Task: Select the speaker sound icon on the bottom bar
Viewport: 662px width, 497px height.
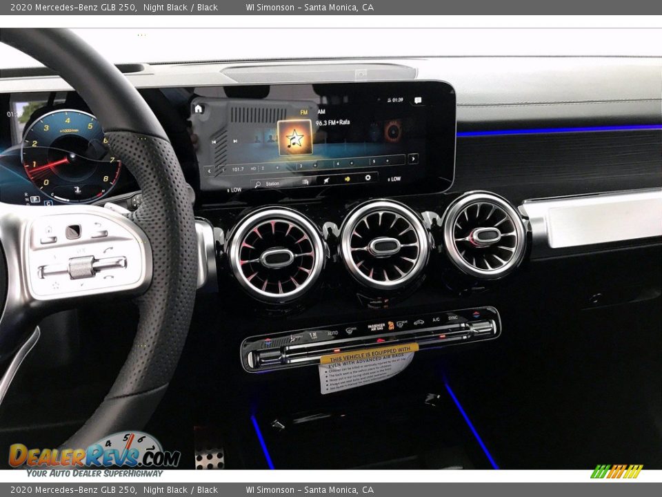Action: point(348,179)
